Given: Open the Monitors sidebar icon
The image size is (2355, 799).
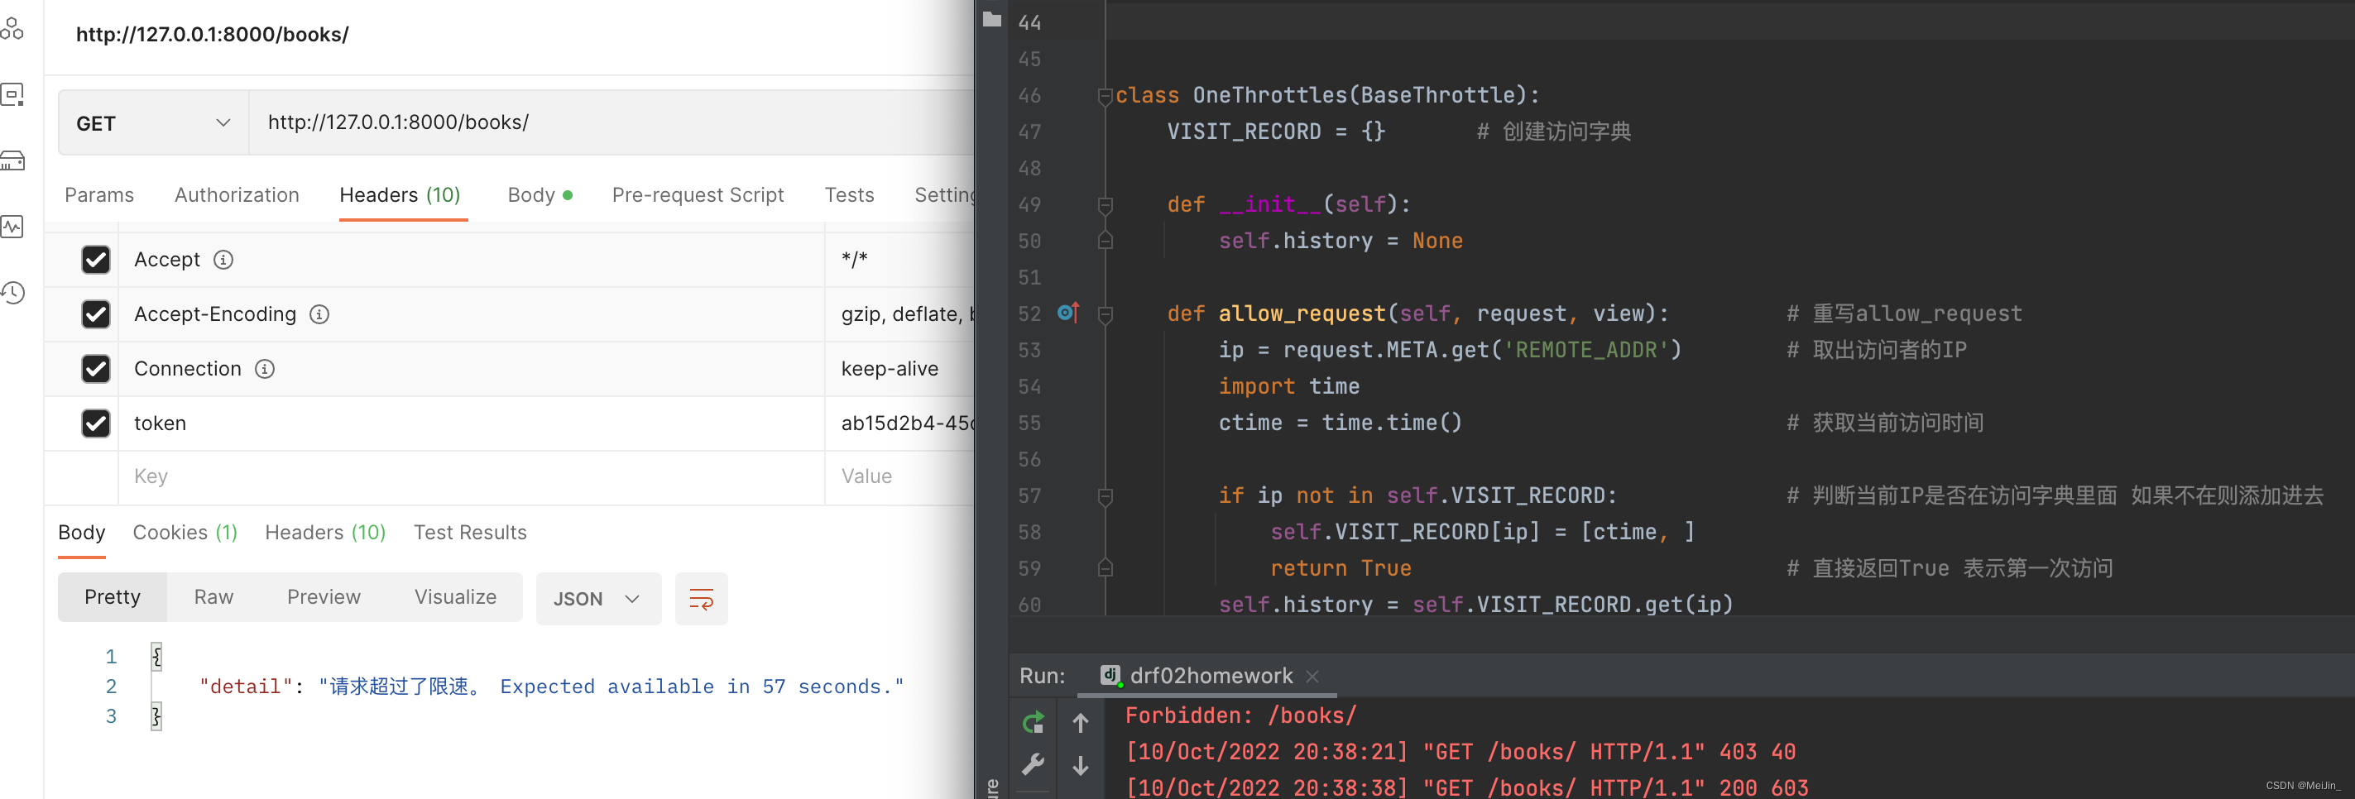Looking at the screenshot, I should pyautogui.click(x=12, y=226).
